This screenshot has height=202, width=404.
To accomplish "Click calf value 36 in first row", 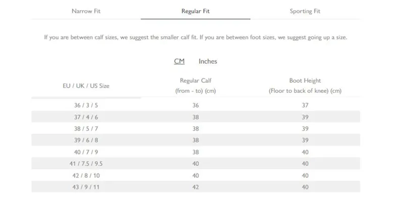I will click(x=195, y=105).
